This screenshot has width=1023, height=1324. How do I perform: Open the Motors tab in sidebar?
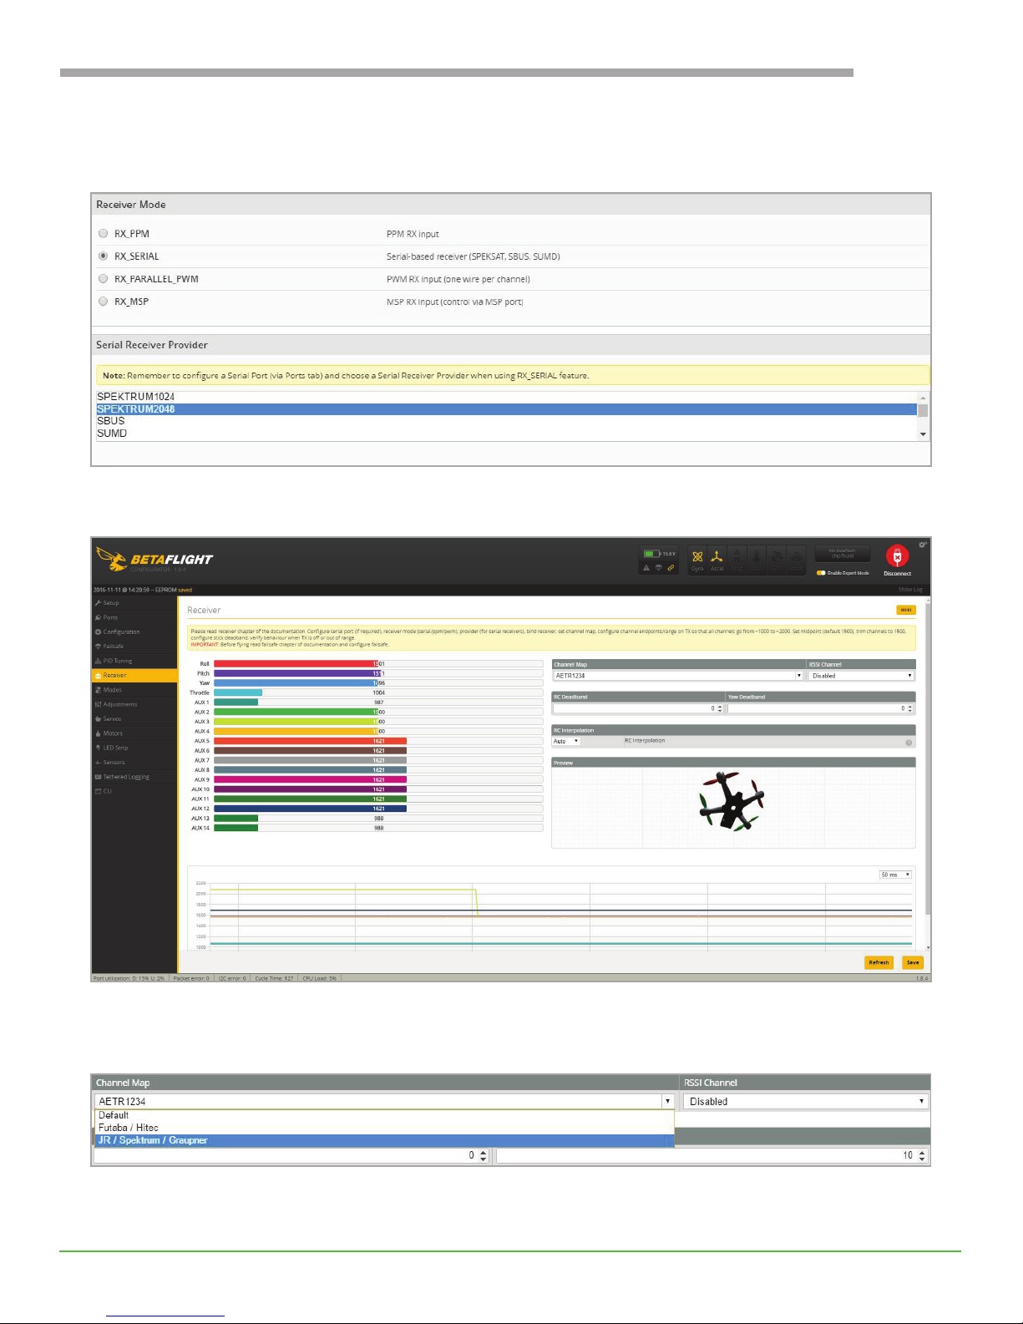click(x=134, y=733)
